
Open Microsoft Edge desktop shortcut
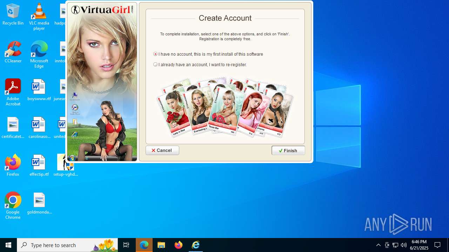tap(39, 55)
